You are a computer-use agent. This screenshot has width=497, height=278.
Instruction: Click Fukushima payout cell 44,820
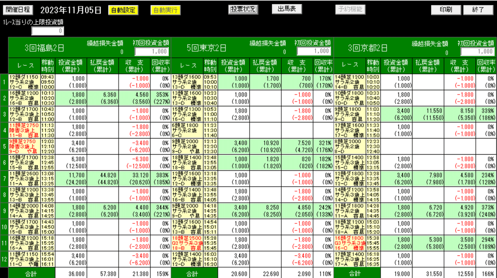click(x=102, y=178)
